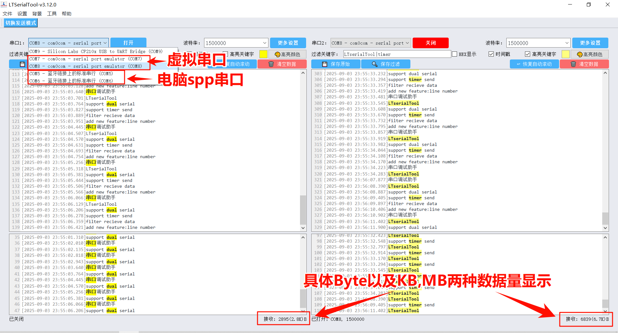The image size is (618, 333).
Task: Toggle right panel 时间戳 checkbox
Action: point(491,54)
